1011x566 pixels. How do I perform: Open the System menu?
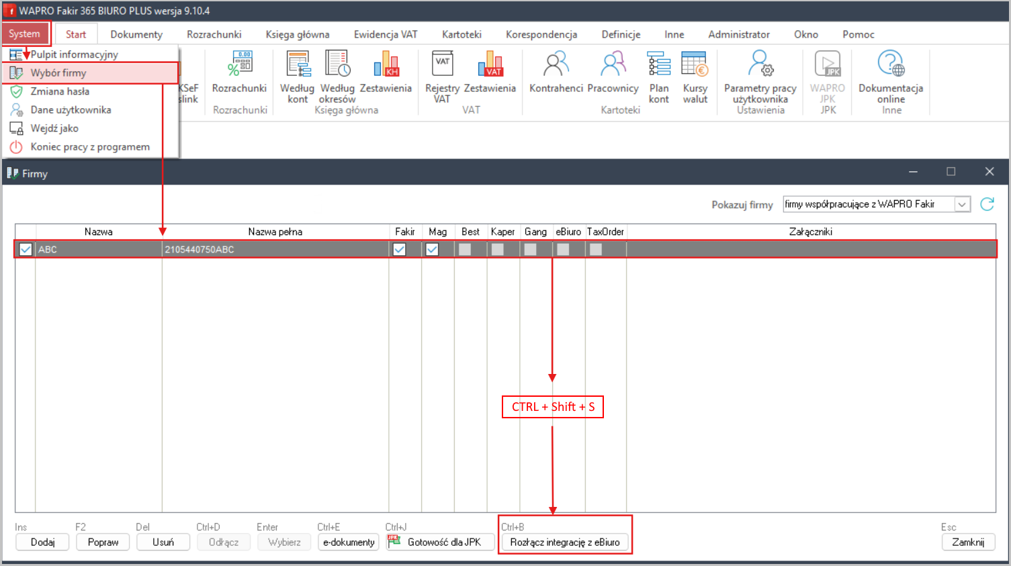[25, 34]
